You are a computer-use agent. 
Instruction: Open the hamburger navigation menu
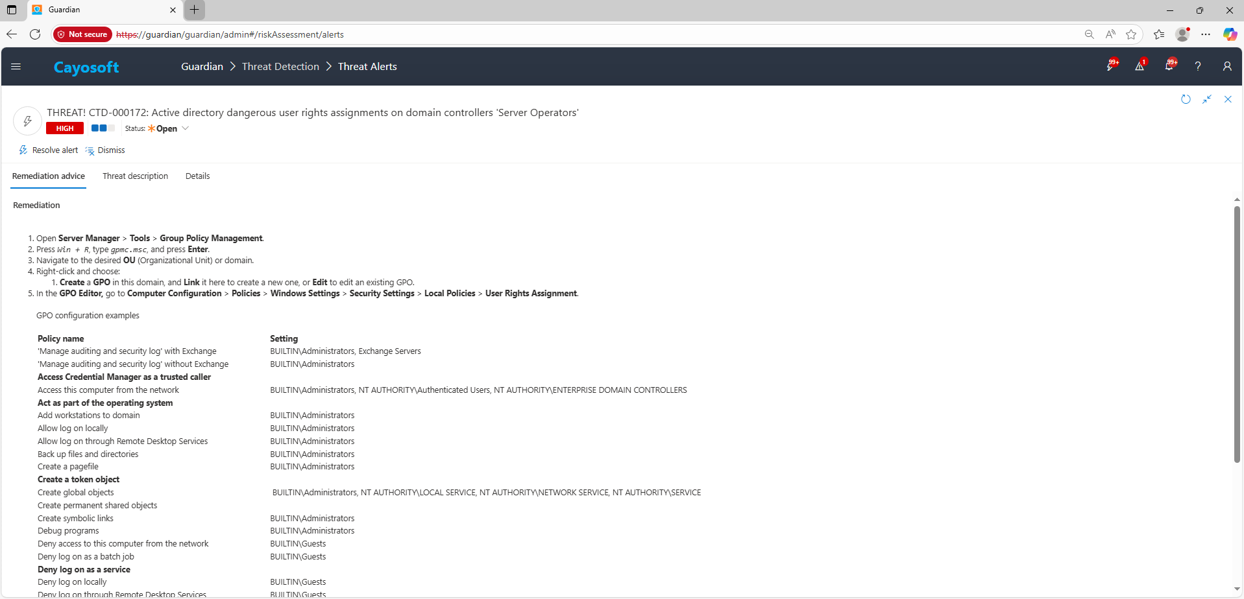pyautogui.click(x=16, y=66)
